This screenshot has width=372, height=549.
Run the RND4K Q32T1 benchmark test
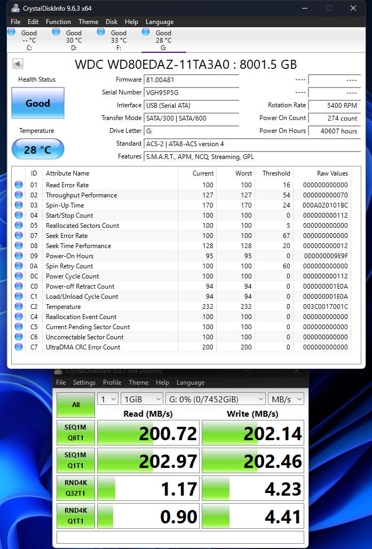76,488
